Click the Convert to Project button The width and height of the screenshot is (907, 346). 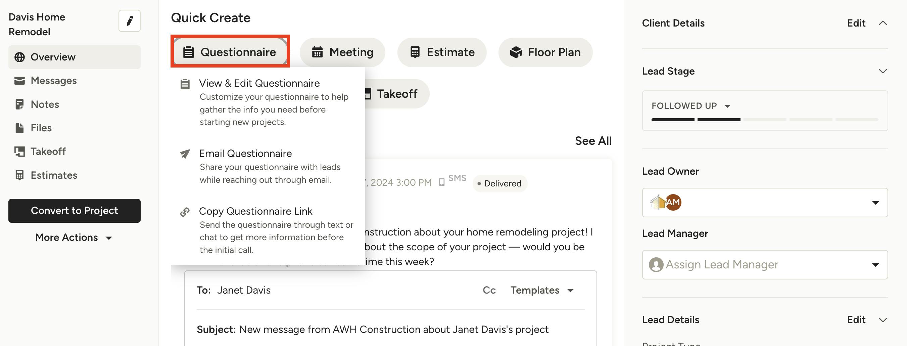coord(74,211)
